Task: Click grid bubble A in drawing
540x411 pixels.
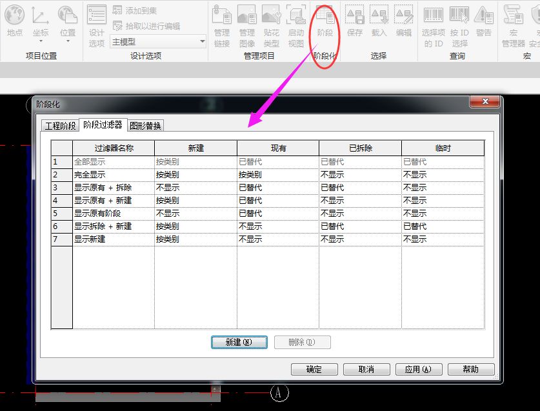Action: (x=279, y=393)
